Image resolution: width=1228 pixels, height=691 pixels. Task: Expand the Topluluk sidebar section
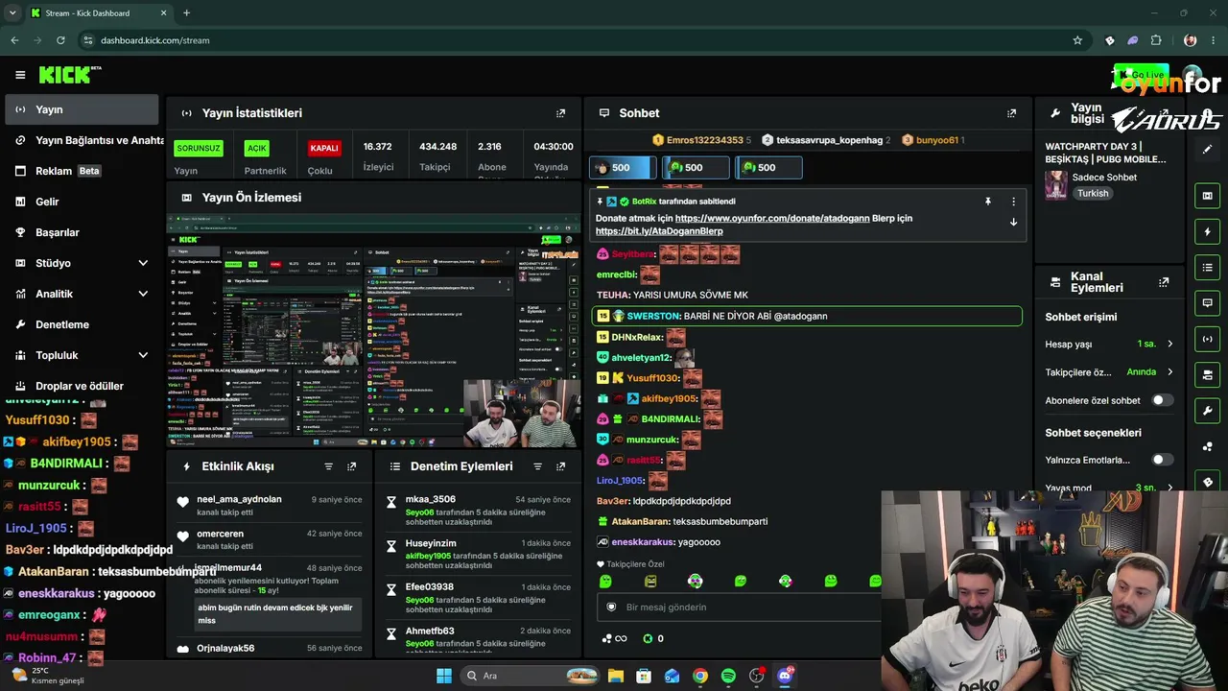(143, 355)
